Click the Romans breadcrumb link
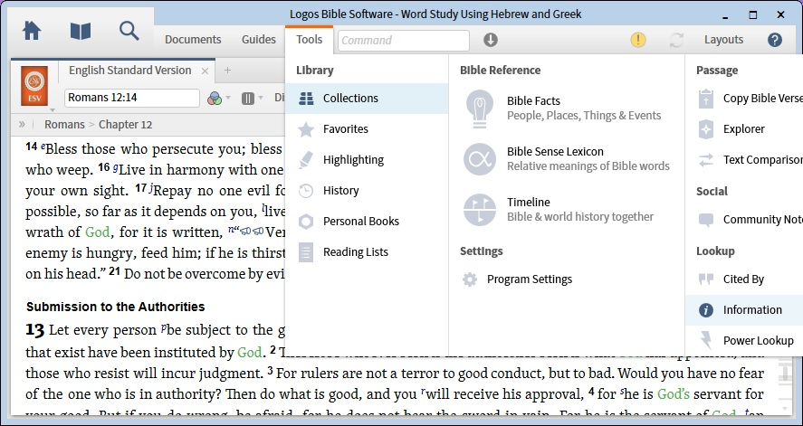Viewport: 803px width, 426px height. (64, 125)
